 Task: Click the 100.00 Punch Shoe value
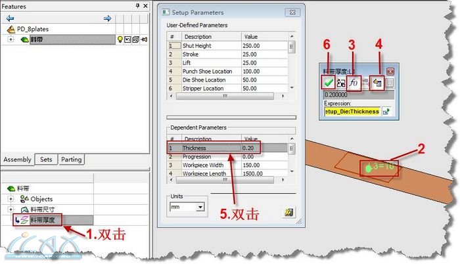coord(251,72)
